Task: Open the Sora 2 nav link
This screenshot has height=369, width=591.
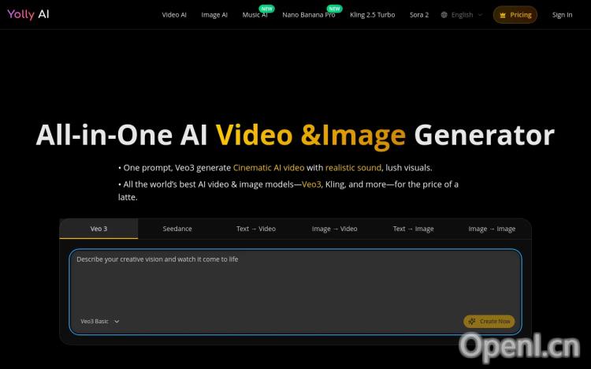Action: pos(419,15)
